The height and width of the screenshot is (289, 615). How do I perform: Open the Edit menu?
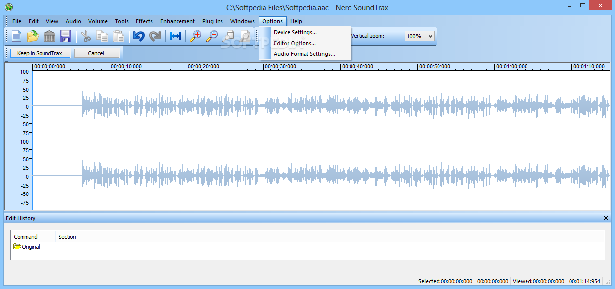click(x=34, y=21)
